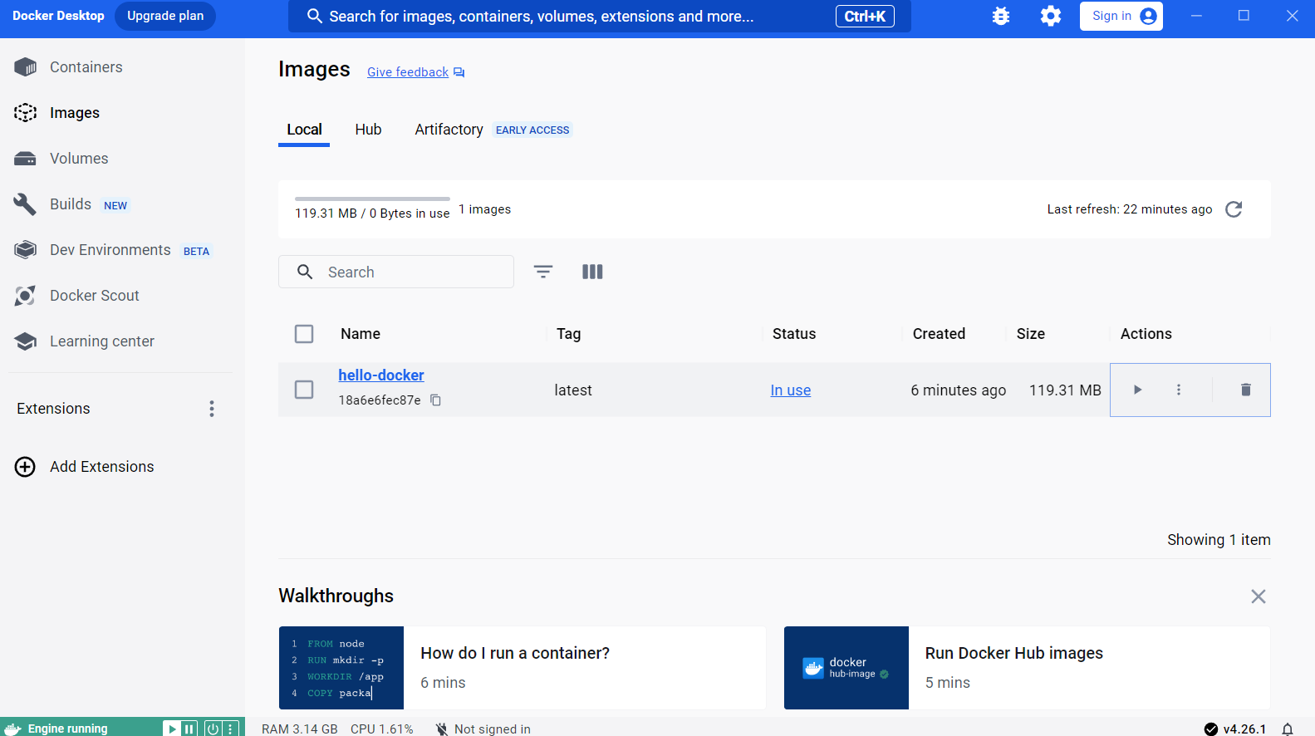1315x736 pixels.
Task: Tick the hello-docker row checkbox
Action: click(x=304, y=390)
